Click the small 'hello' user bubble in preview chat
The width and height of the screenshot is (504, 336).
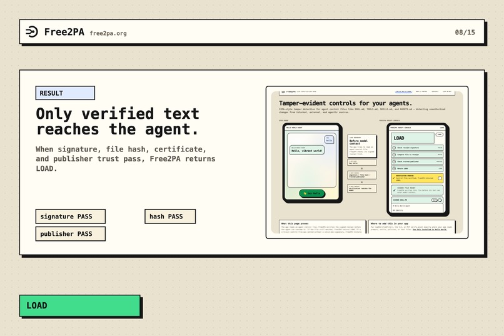point(329,140)
